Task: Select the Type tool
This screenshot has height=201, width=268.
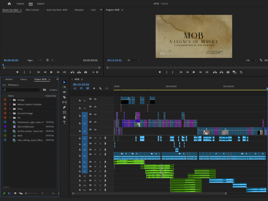Action: (x=64, y=122)
